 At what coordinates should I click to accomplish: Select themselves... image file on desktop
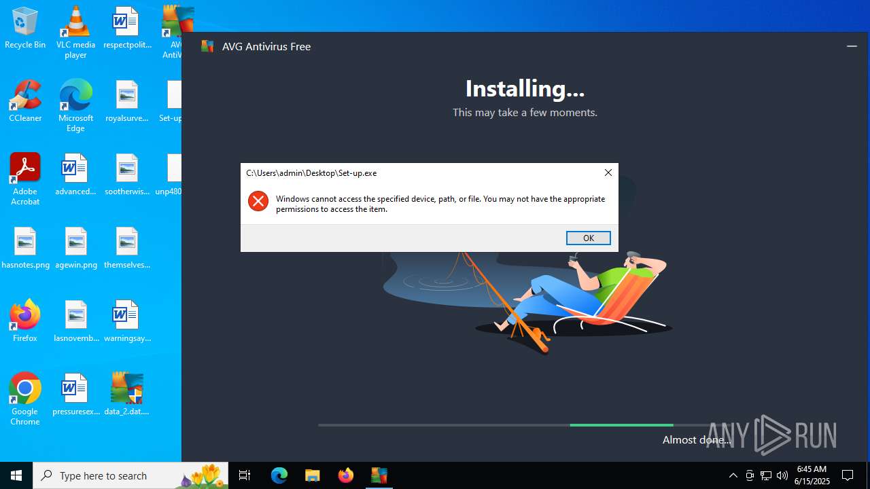click(127, 249)
